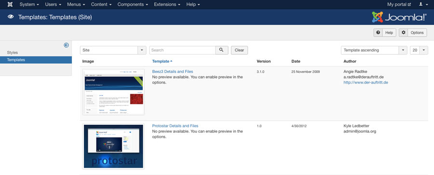Click the Kyle Ledbetter author name
The height and width of the screenshot is (175, 434).
356,126
